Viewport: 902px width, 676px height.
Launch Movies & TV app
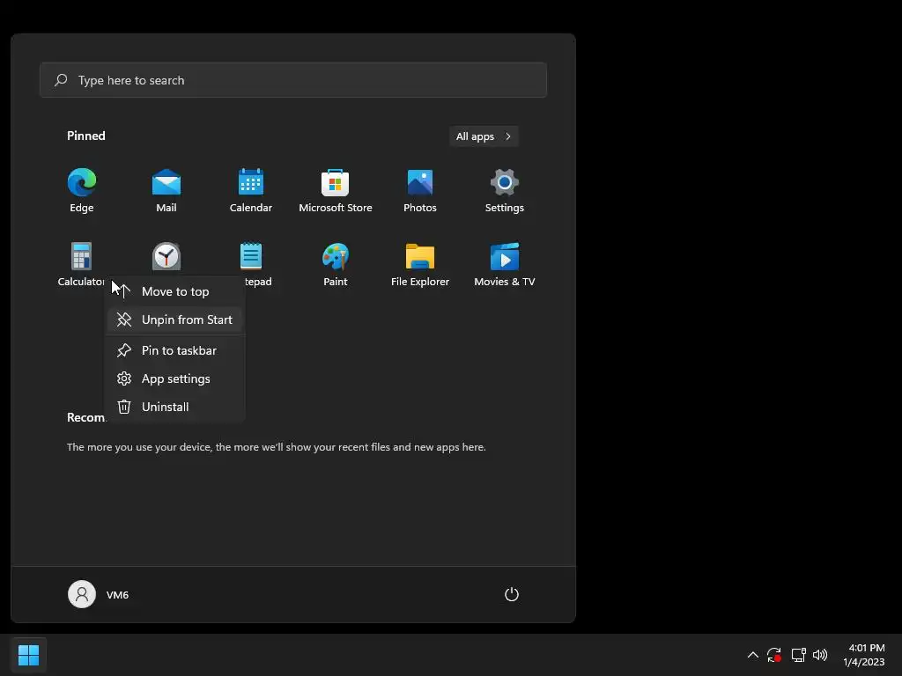click(505, 264)
